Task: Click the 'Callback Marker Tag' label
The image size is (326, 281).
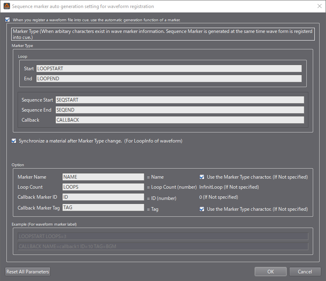Action: (x=38, y=208)
